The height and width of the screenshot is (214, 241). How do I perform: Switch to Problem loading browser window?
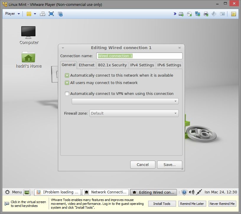coord(58,192)
